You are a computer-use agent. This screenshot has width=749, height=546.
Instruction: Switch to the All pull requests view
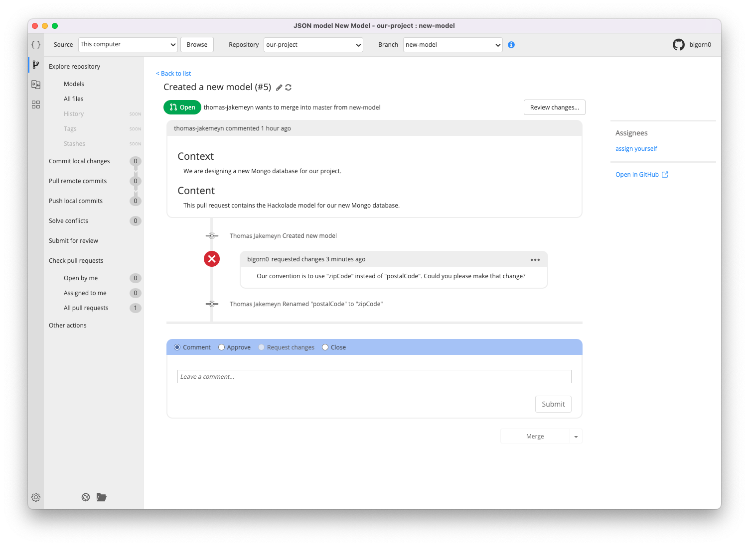click(x=86, y=308)
